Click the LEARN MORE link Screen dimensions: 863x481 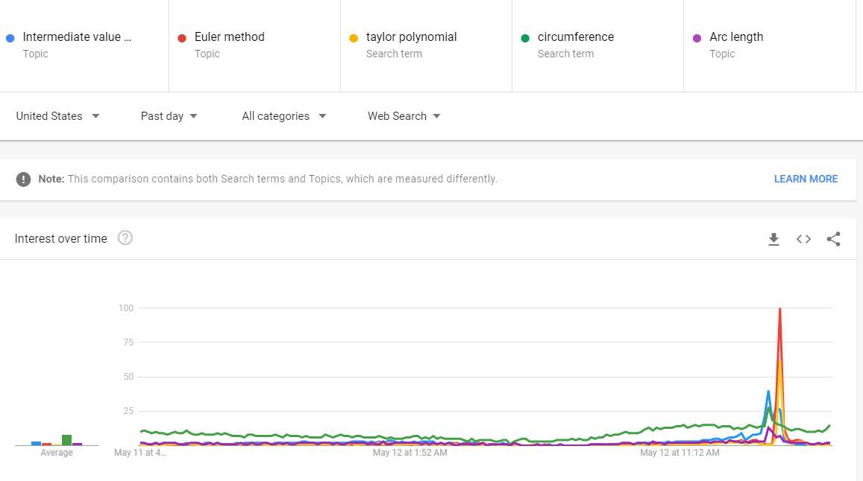(x=806, y=179)
